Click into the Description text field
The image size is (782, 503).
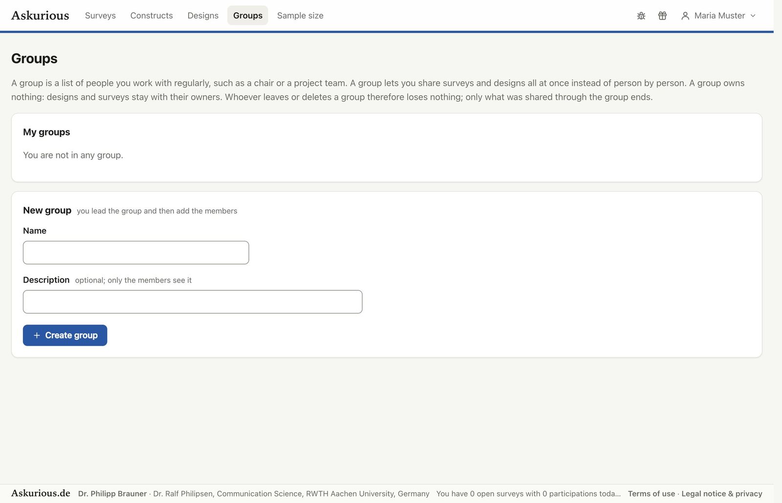pyautogui.click(x=193, y=302)
